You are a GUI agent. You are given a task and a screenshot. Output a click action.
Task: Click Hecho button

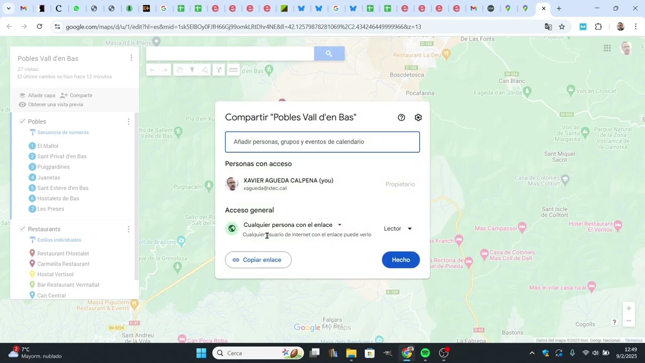coord(401,260)
